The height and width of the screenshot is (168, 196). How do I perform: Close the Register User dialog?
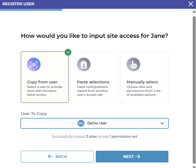(x=191, y=4)
